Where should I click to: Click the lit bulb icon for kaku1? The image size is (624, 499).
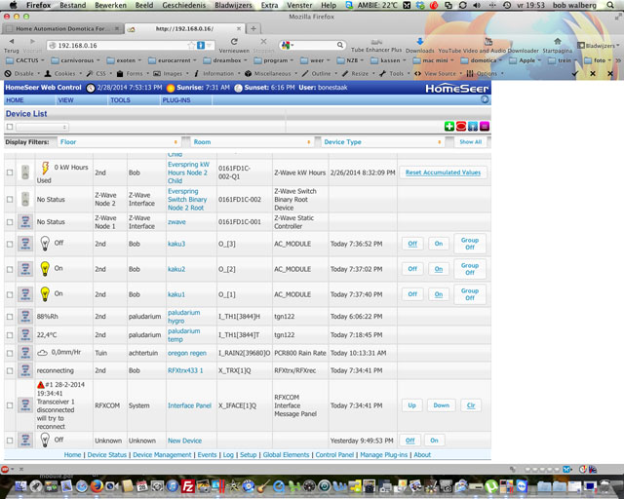(x=45, y=294)
